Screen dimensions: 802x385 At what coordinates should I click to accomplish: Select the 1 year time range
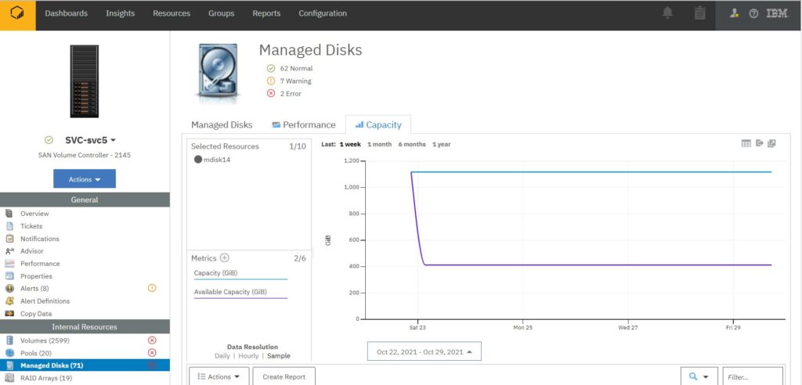tap(442, 145)
